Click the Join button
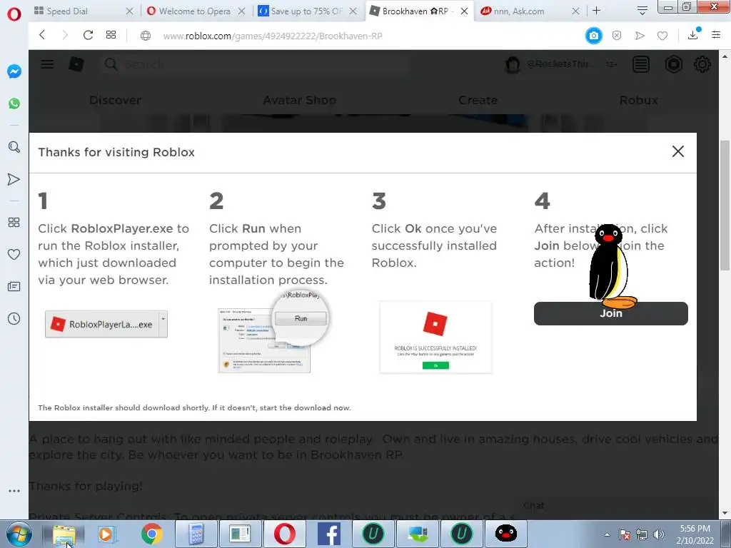 coord(611,314)
